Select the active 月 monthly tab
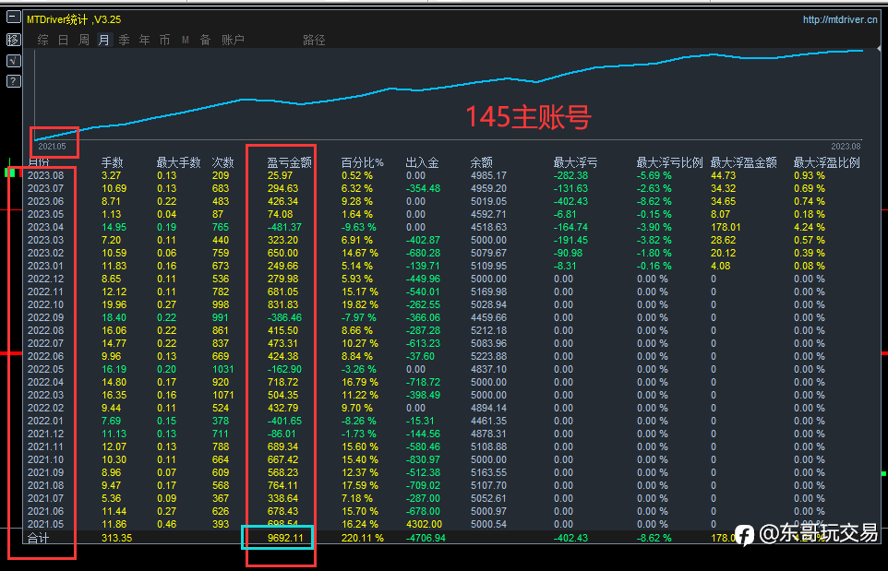 (x=104, y=40)
